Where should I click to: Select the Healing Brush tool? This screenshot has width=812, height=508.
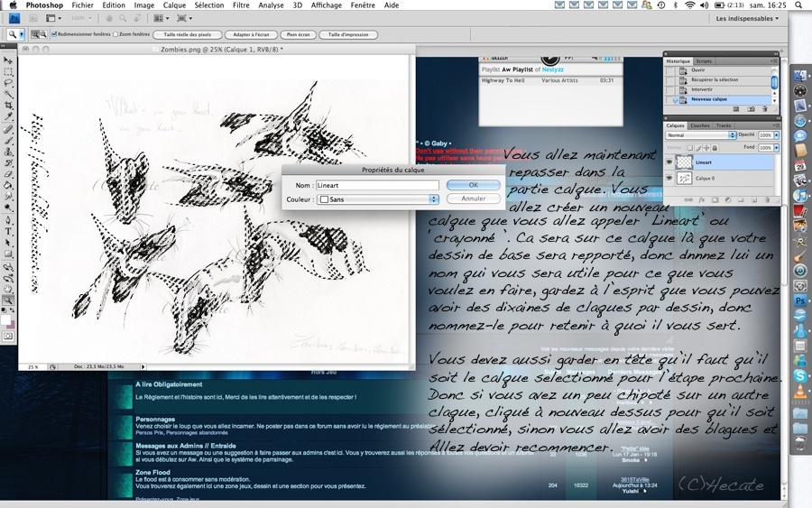[8, 129]
